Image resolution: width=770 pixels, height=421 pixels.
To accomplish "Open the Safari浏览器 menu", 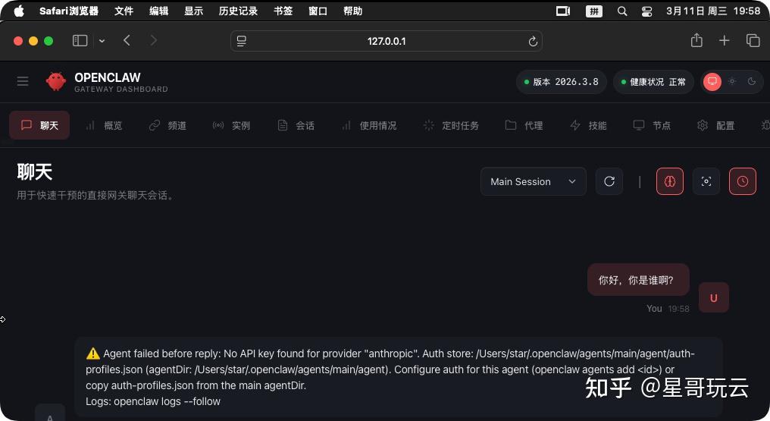I will click(69, 11).
